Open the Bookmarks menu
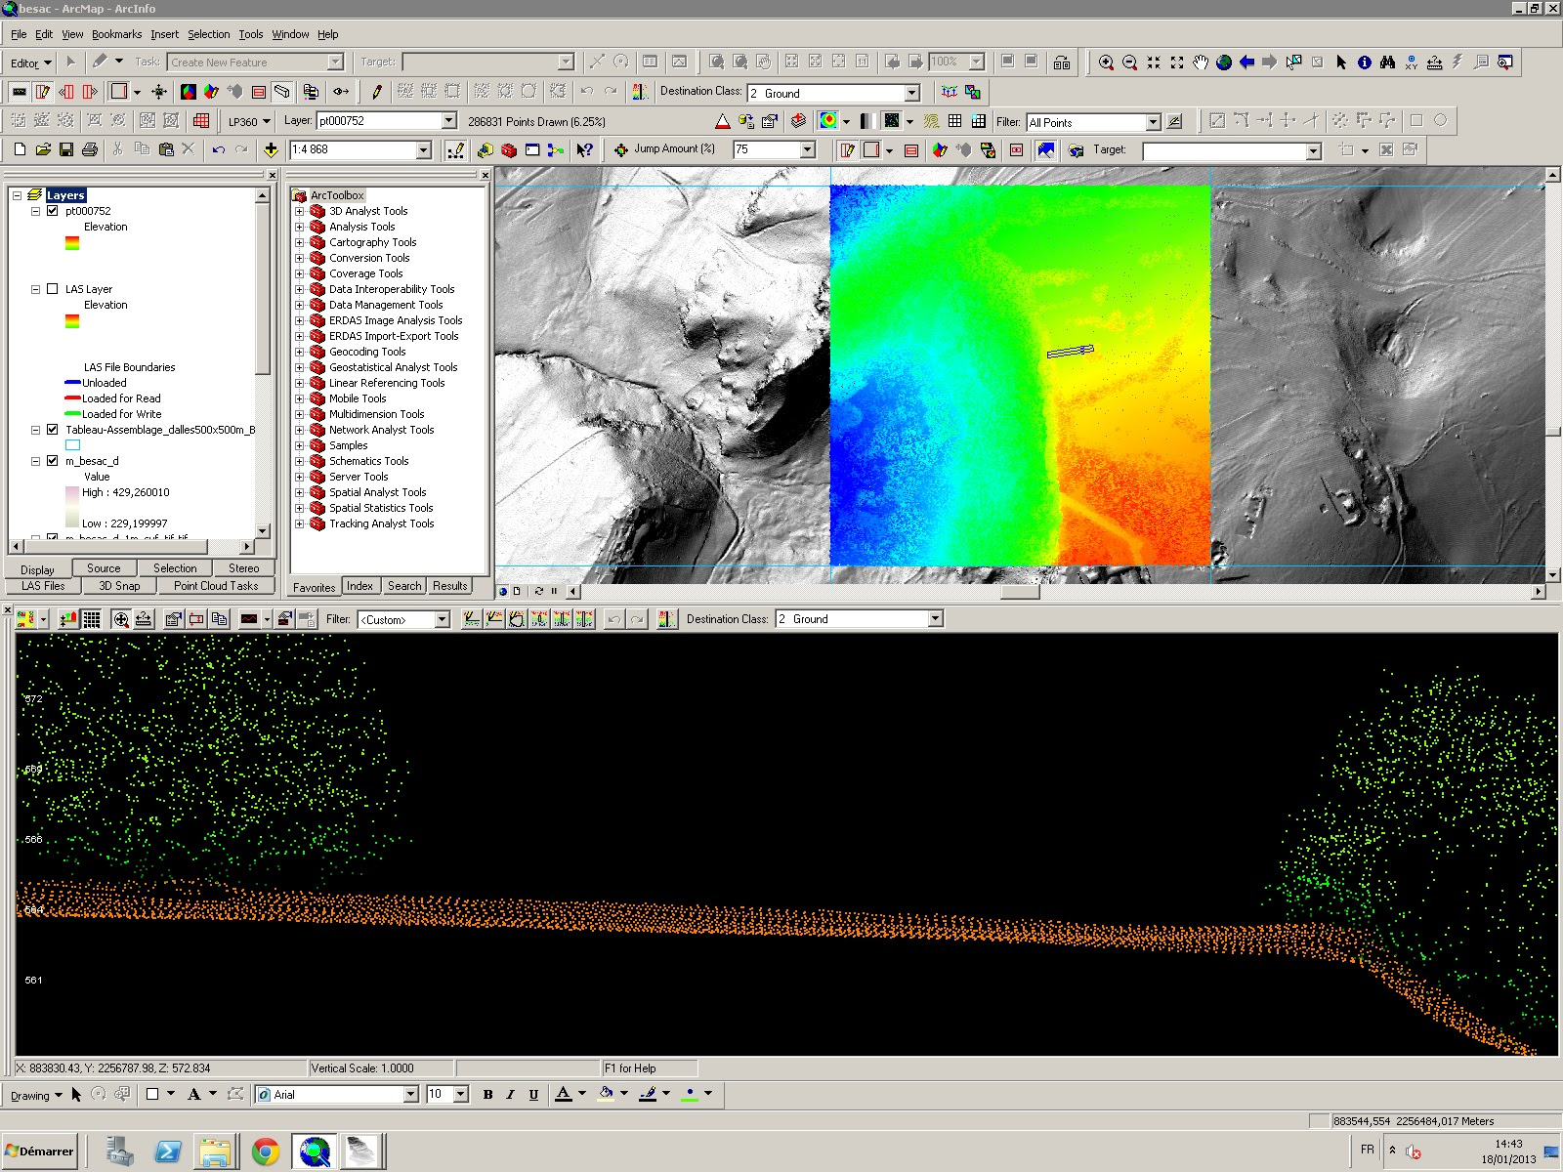Screen dimensions: 1563x1172 point(116,34)
